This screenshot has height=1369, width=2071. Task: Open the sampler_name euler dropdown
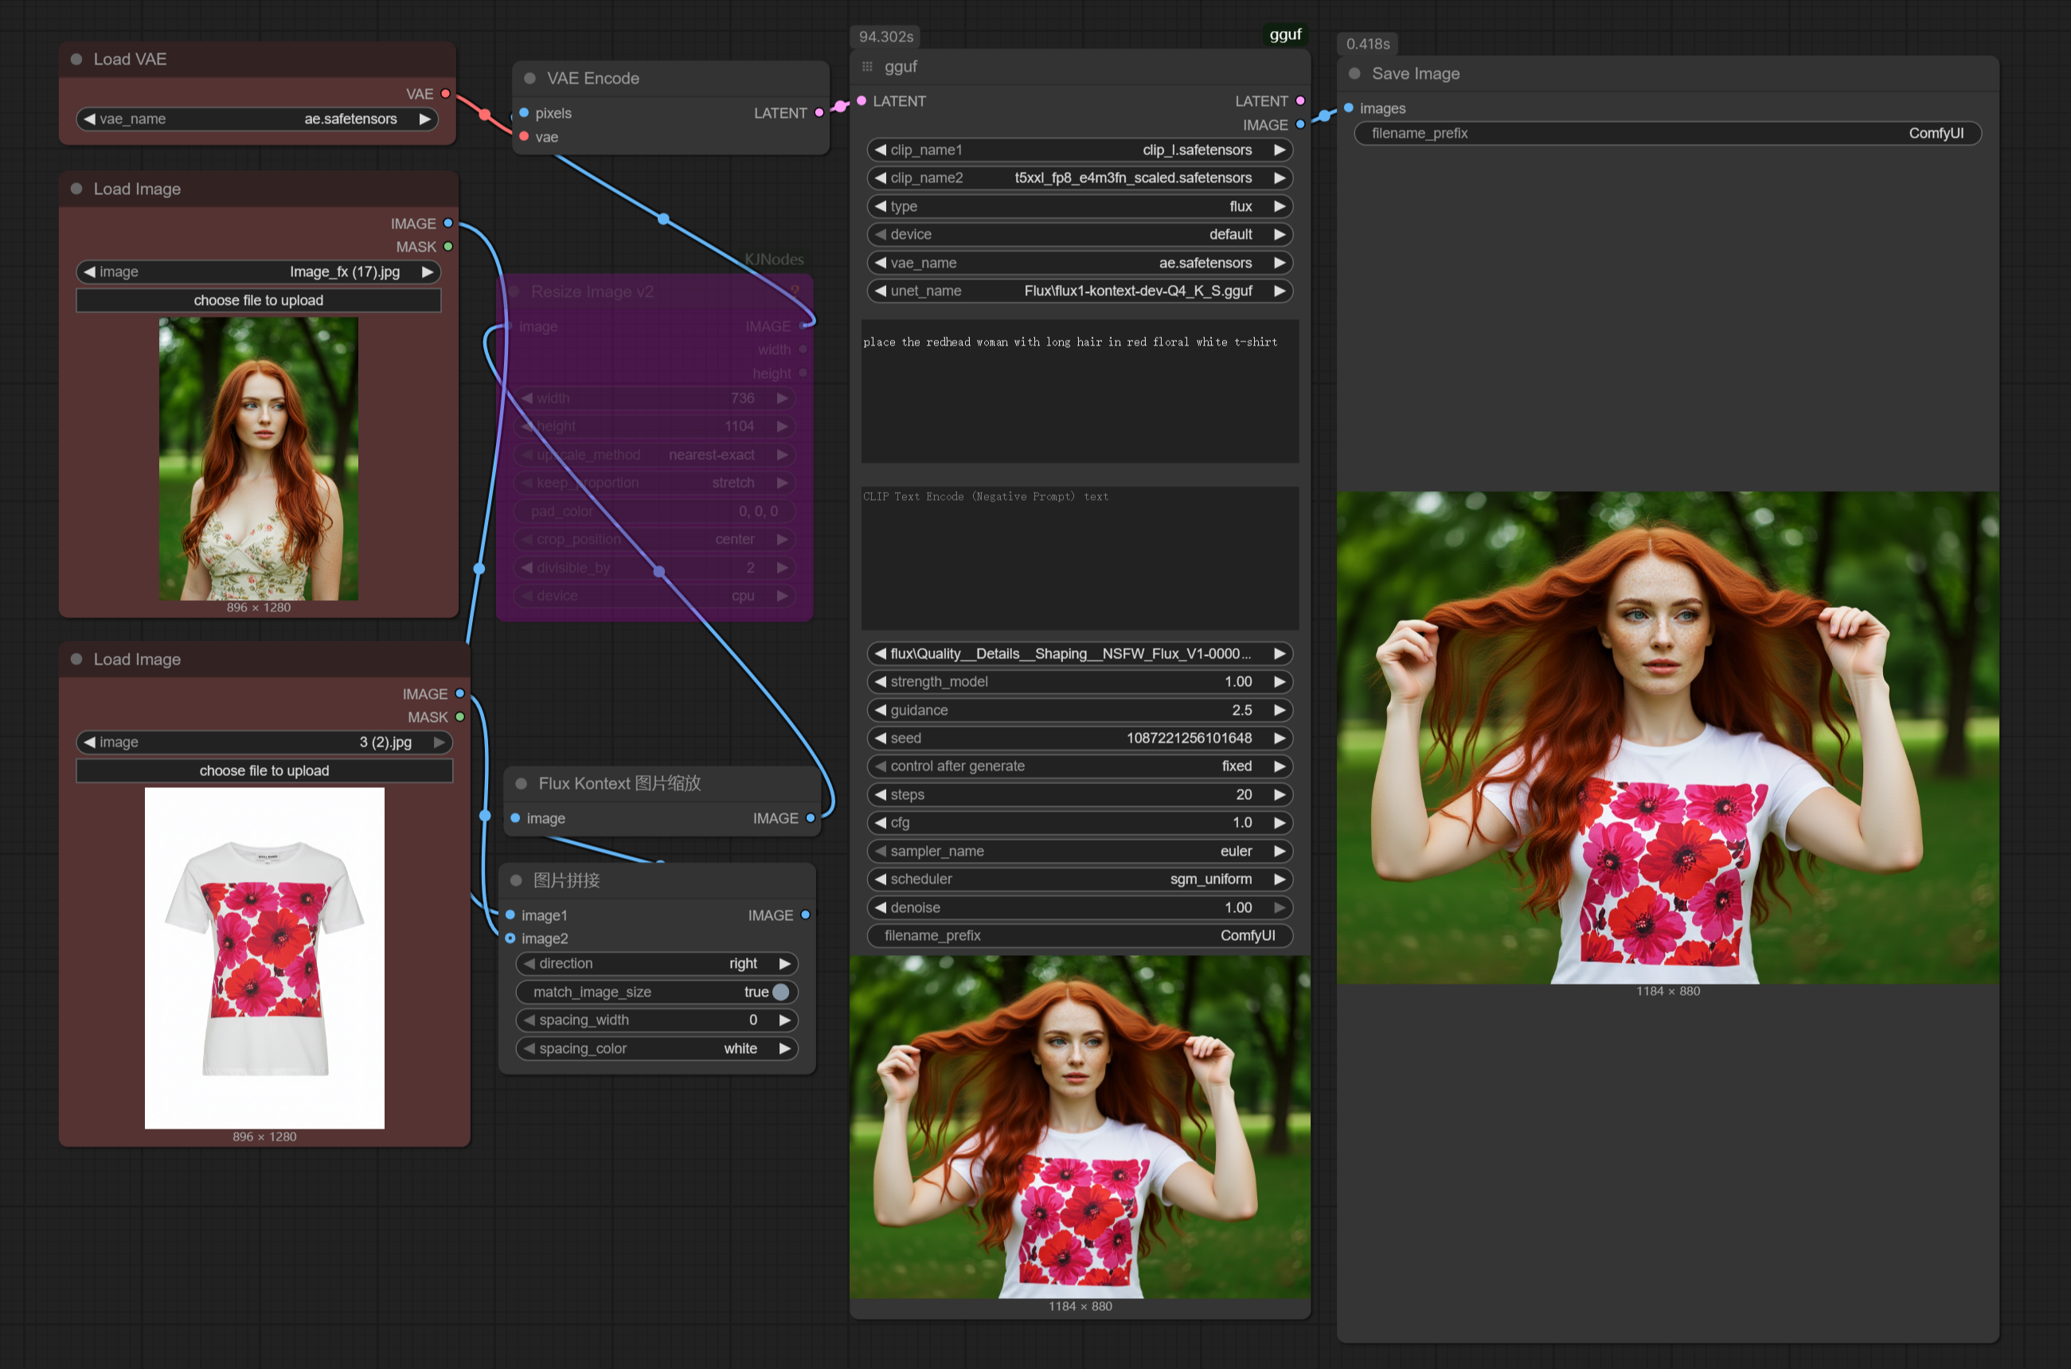tap(1080, 852)
